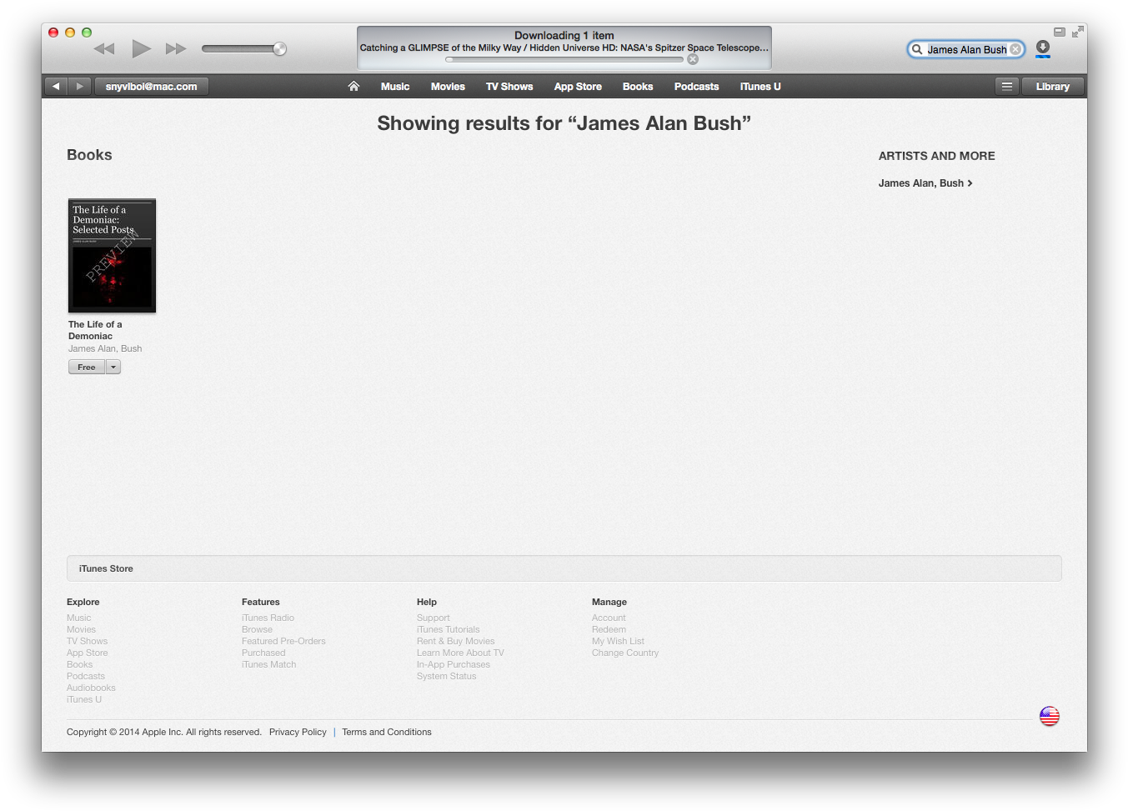1128x811 pixels.
Task: Click the yellow minimize window button
Action: point(70,33)
